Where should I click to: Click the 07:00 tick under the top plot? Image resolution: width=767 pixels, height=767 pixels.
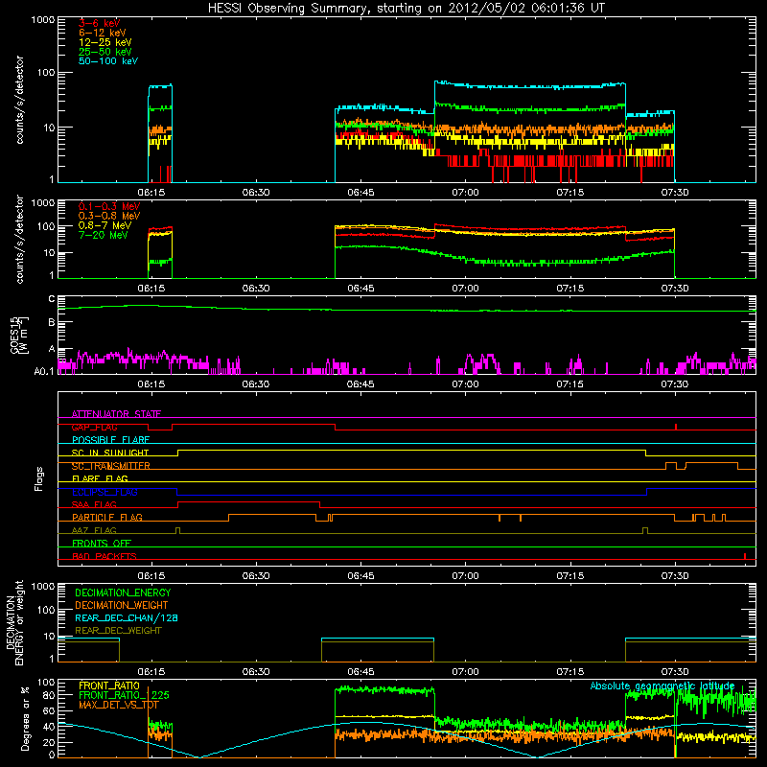(x=465, y=193)
